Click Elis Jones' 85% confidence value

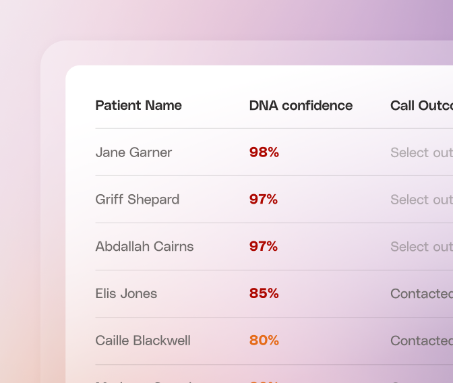coord(264,293)
